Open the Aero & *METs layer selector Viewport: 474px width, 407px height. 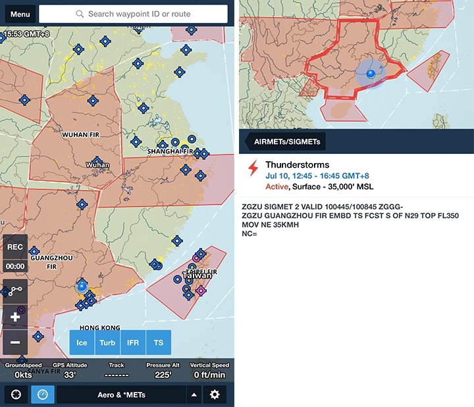pyautogui.click(x=121, y=395)
